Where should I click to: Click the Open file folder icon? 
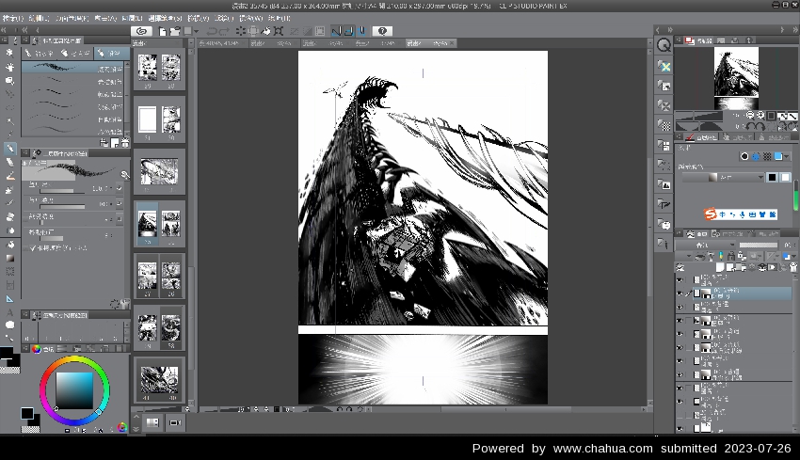coord(174,31)
